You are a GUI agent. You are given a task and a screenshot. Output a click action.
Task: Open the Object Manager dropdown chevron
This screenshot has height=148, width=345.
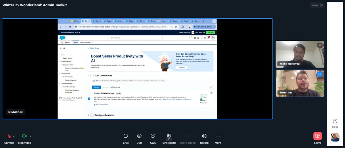[92, 42]
